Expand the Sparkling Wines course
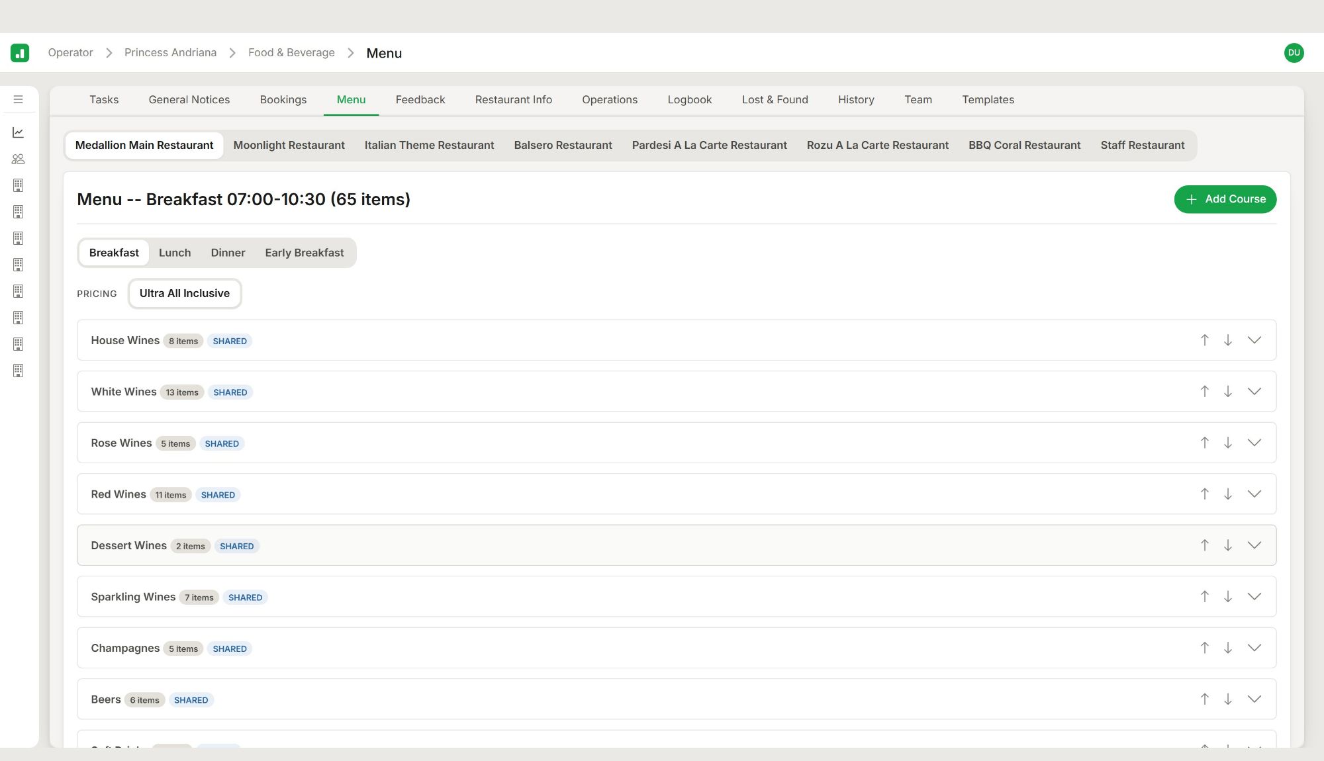The height and width of the screenshot is (761, 1324). click(x=1254, y=596)
